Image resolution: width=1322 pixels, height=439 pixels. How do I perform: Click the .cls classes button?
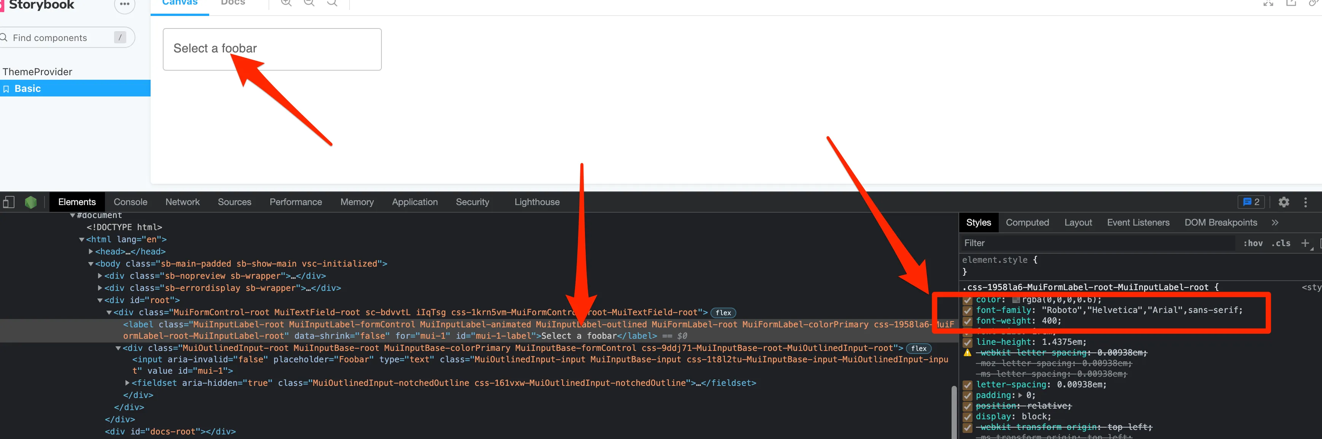1281,243
